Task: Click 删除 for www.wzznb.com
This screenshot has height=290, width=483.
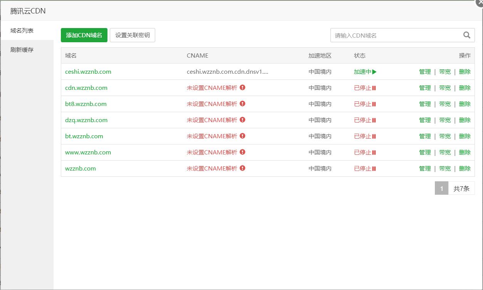Action: tap(465, 152)
